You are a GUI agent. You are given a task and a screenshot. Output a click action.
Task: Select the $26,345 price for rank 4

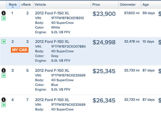point(104,100)
